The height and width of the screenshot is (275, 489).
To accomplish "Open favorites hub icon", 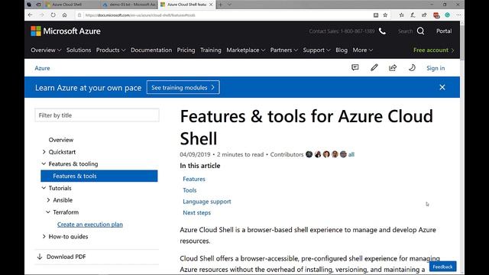I will click(x=402, y=15).
